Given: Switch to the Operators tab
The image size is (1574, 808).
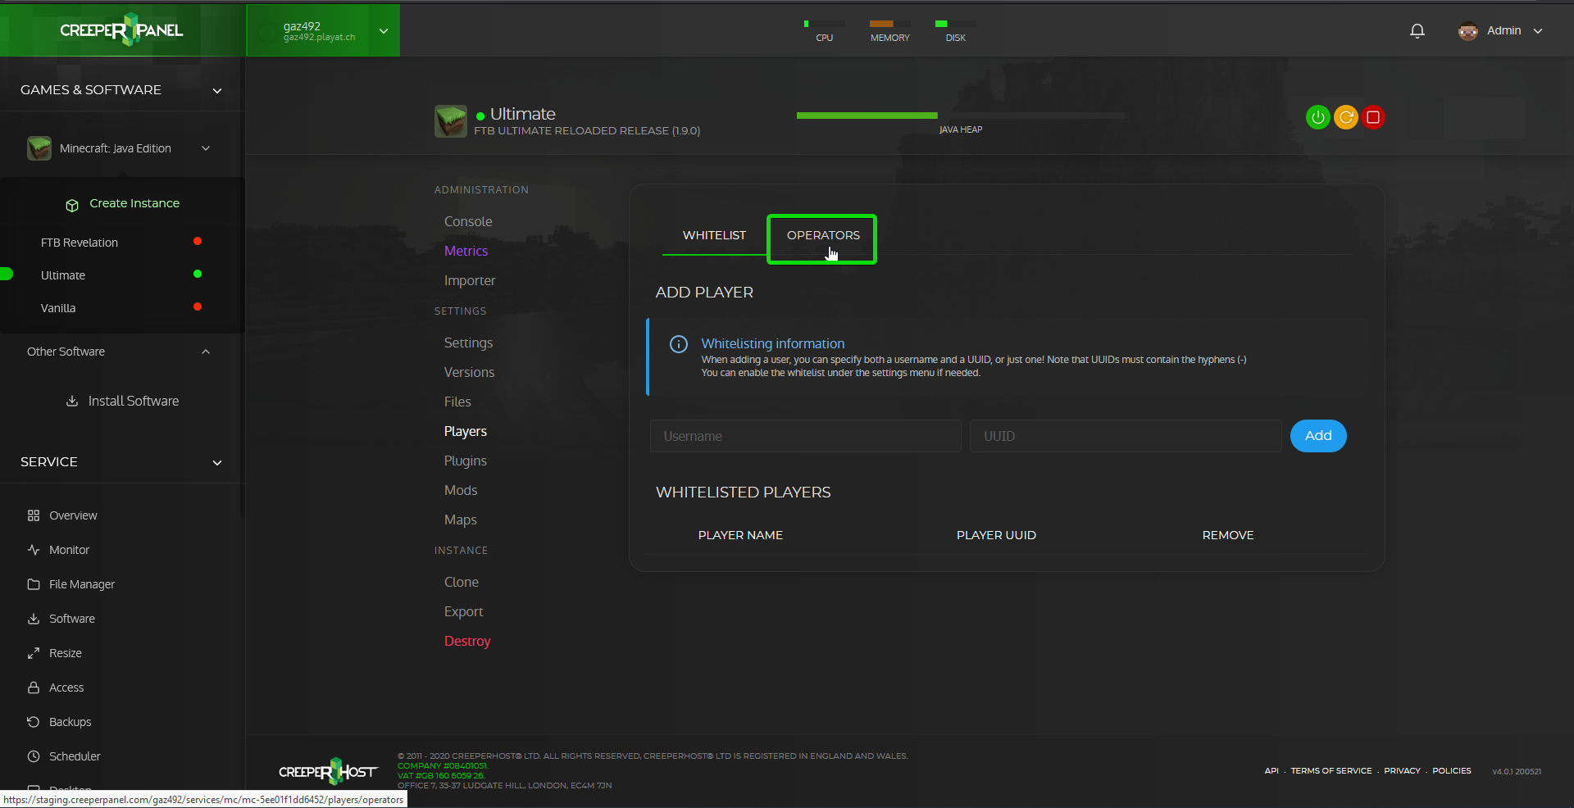Looking at the screenshot, I should tap(823, 235).
